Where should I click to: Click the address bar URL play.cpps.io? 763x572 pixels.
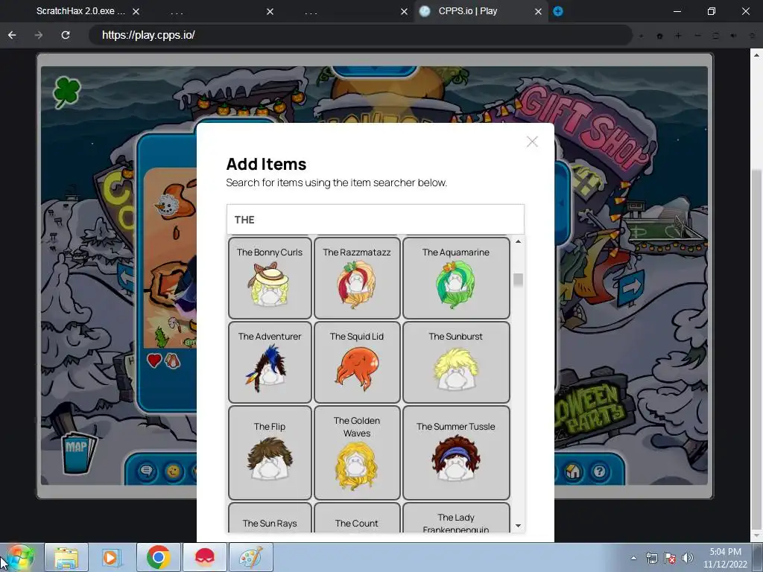148,35
